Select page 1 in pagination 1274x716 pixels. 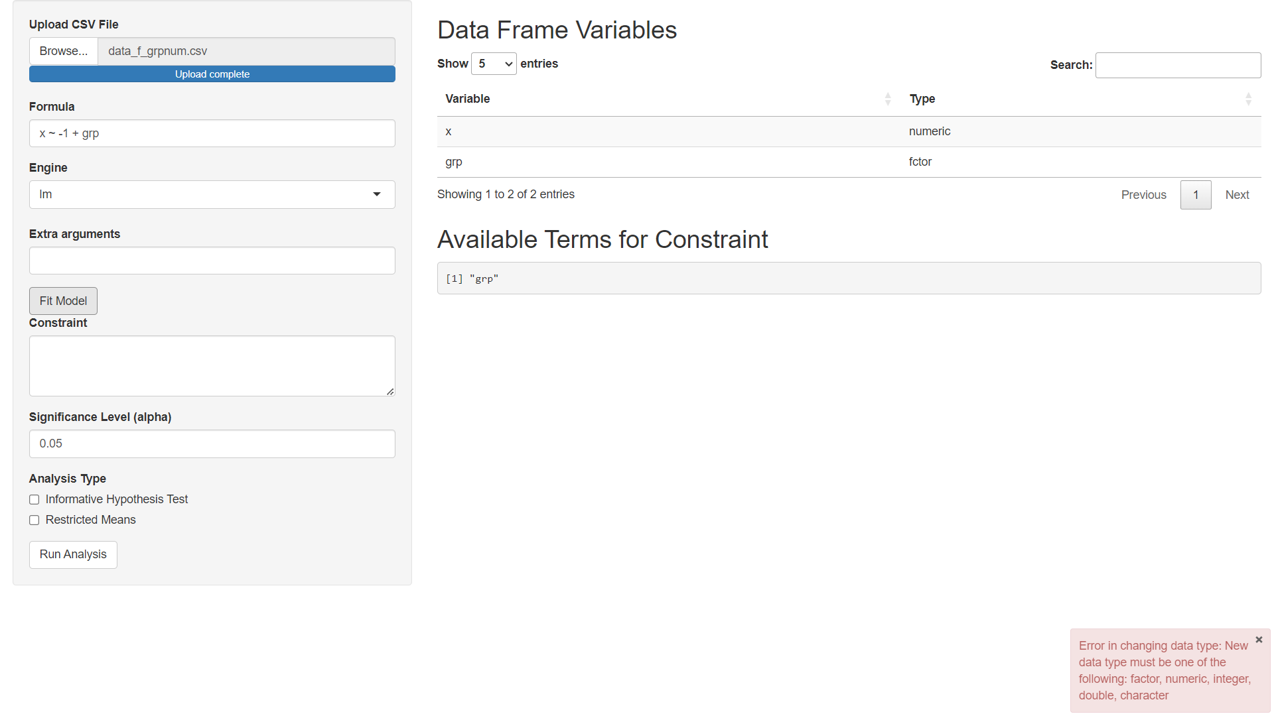point(1196,195)
